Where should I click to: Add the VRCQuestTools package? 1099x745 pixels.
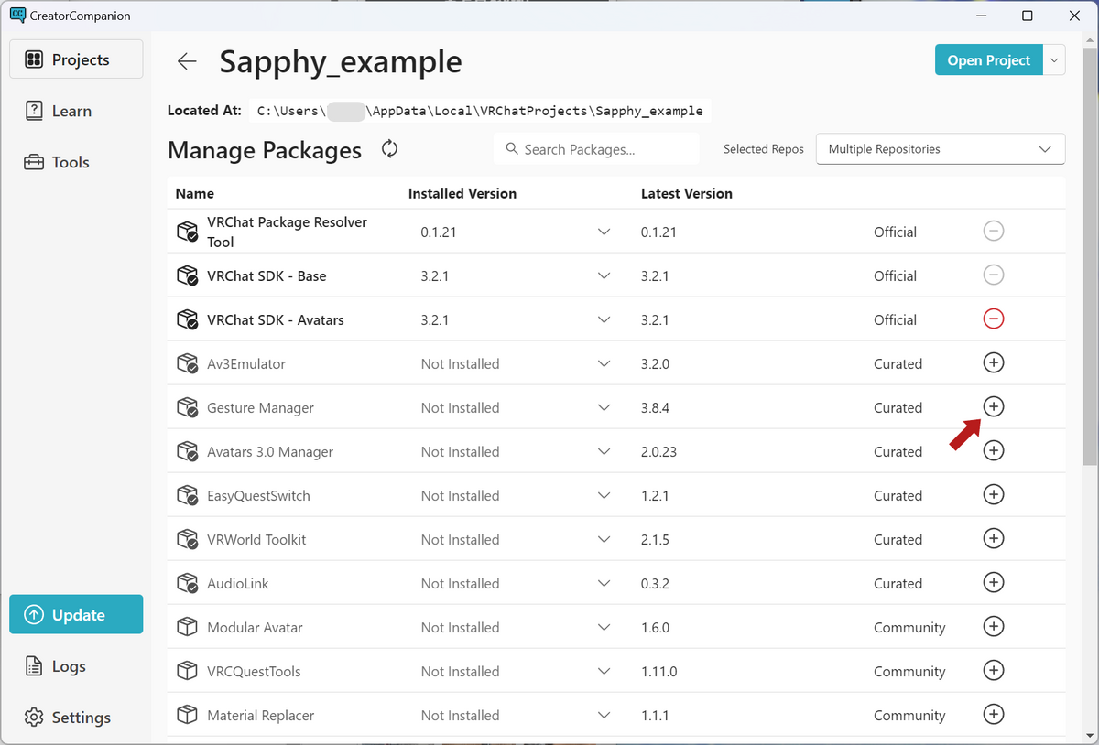(x=993, y=670)
